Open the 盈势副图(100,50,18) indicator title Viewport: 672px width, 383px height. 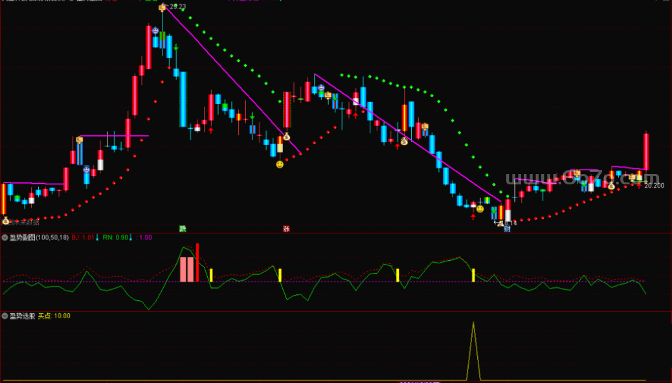39,237
